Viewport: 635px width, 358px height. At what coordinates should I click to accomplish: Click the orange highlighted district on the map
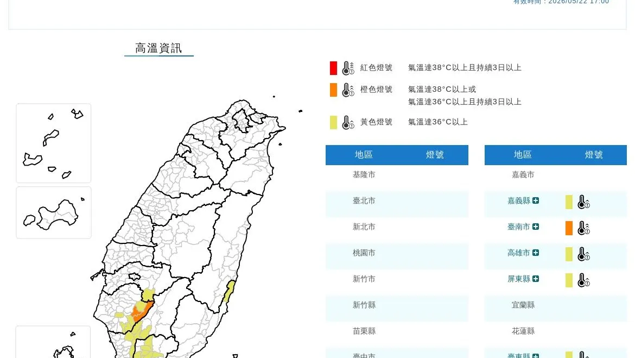pos(141,312)
